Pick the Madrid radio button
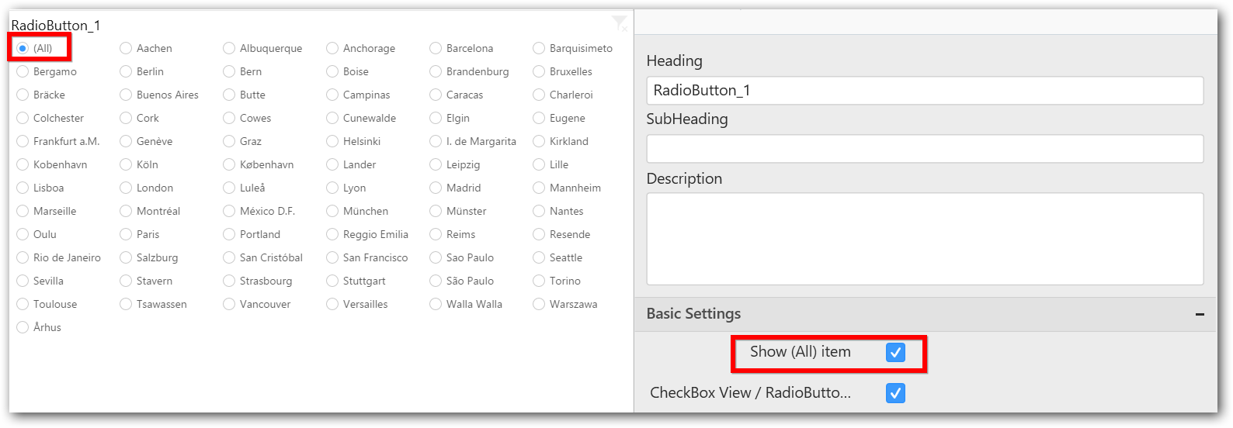 (x=436, y=188)
